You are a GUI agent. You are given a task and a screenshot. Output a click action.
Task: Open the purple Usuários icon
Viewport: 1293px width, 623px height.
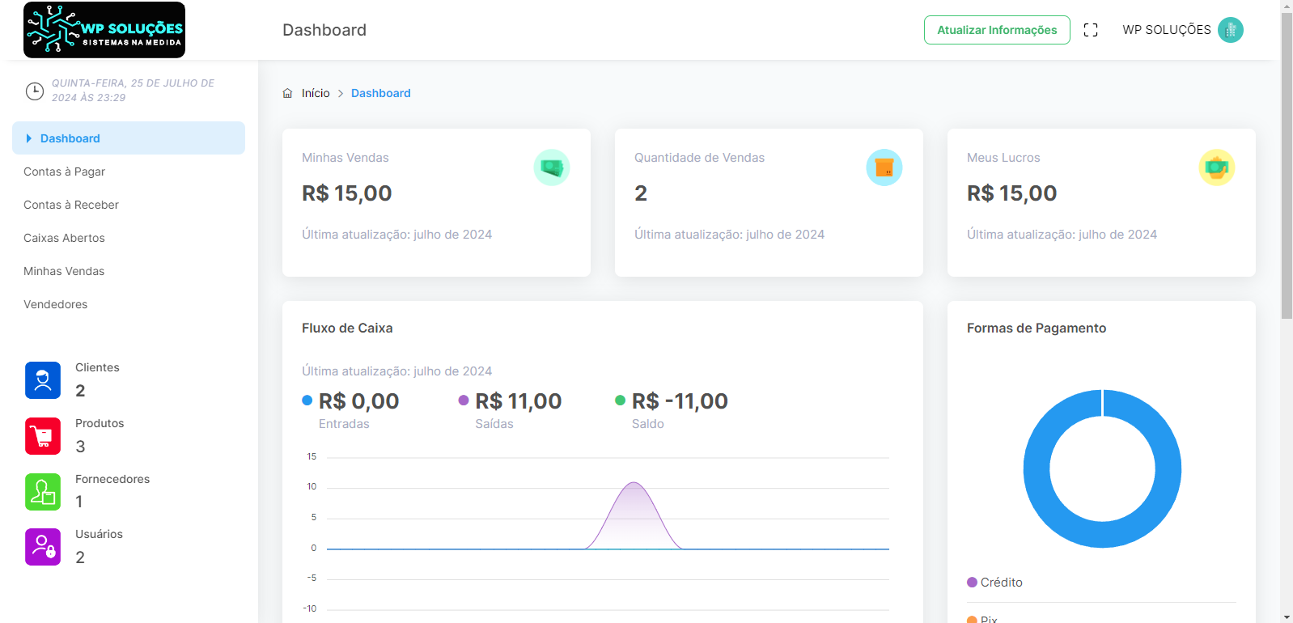pos(43,547)
